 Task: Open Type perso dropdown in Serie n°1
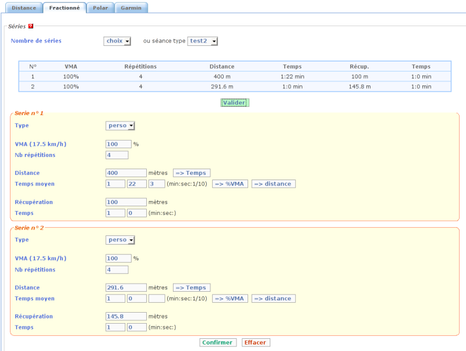(120, 126)
